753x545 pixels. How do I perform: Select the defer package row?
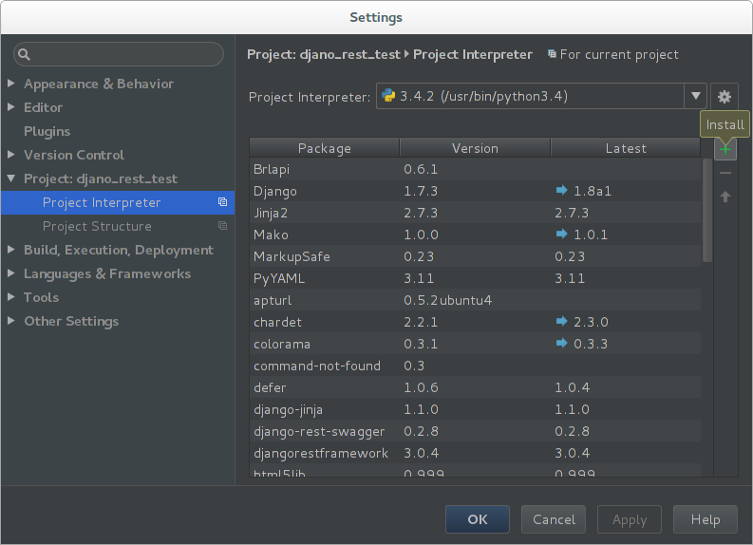[475, 387]
